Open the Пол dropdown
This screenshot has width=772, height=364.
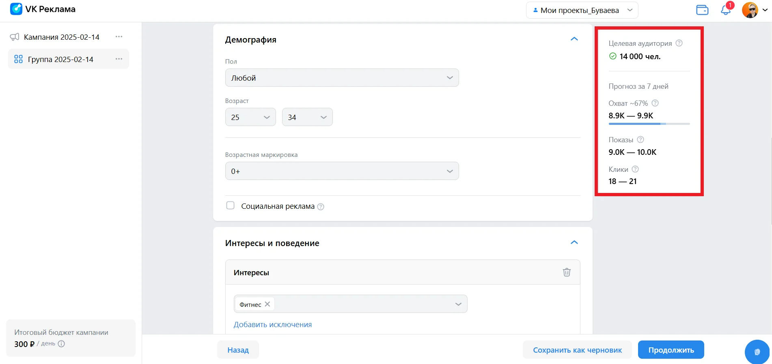pyautogui.click(x=342, y=78)
